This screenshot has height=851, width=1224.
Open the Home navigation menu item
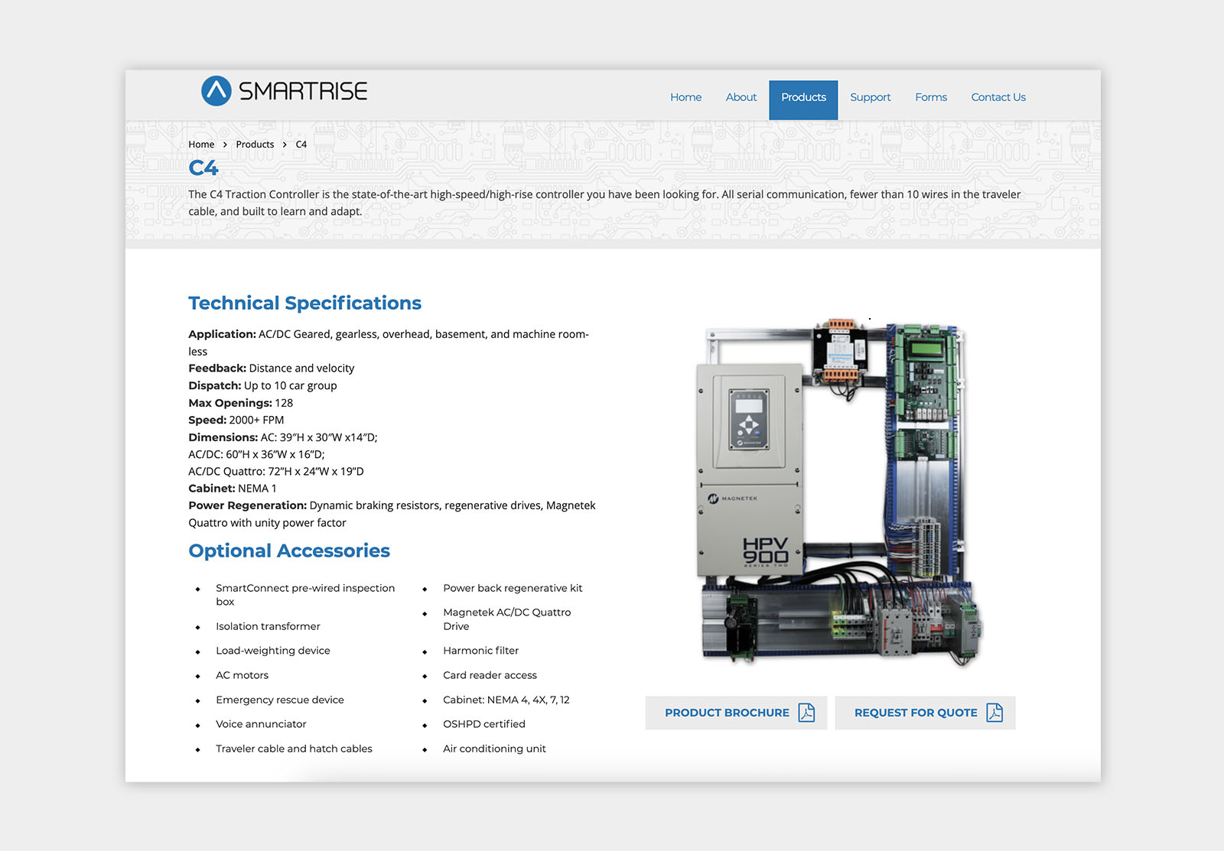coord(685,97)
